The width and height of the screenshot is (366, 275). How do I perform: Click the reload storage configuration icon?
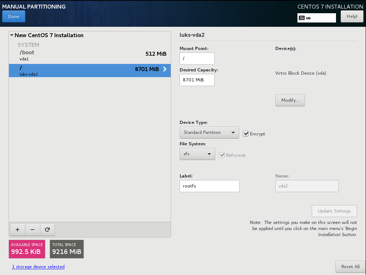click(x=47, y=230)
